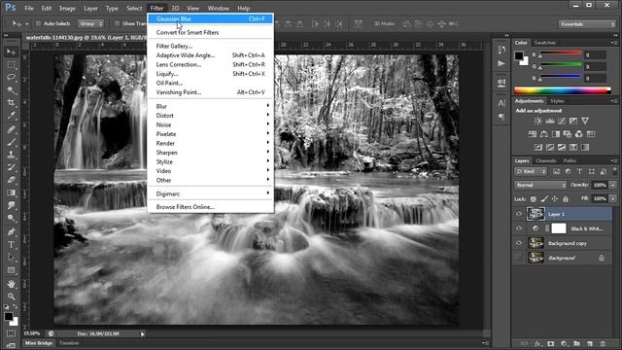Click the foreground color swatch in Color panel
The width and height of the screenshot is (622, 350).
519,56
